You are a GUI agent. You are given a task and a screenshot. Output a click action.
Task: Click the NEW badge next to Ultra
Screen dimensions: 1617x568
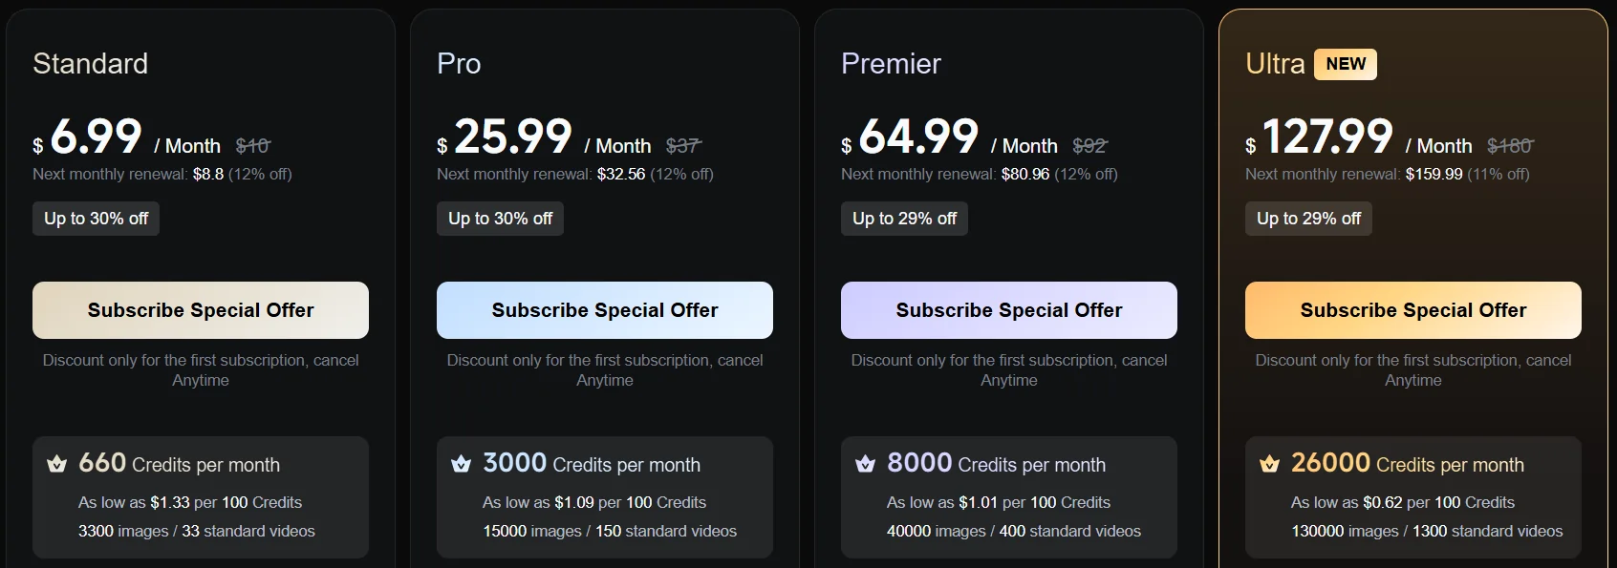[1347, 64]
